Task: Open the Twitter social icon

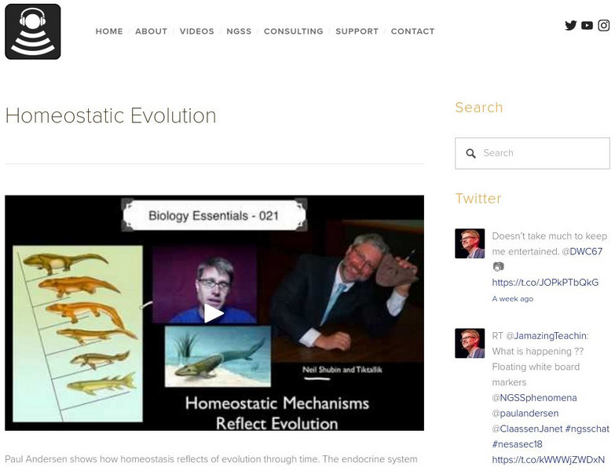Action: coord(571,25)
